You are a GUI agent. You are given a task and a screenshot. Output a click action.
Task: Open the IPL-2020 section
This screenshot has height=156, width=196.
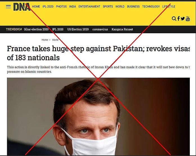tap(48, 6)
